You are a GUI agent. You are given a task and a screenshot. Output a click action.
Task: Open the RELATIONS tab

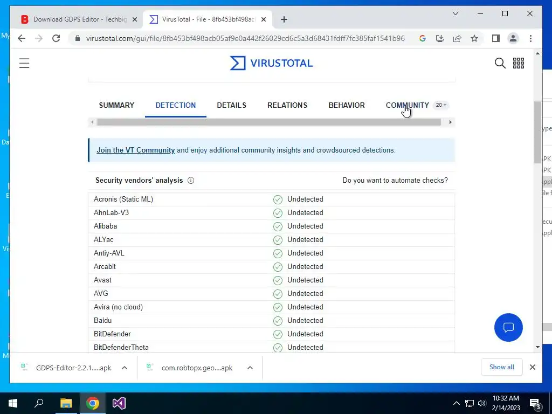point(287,105)
